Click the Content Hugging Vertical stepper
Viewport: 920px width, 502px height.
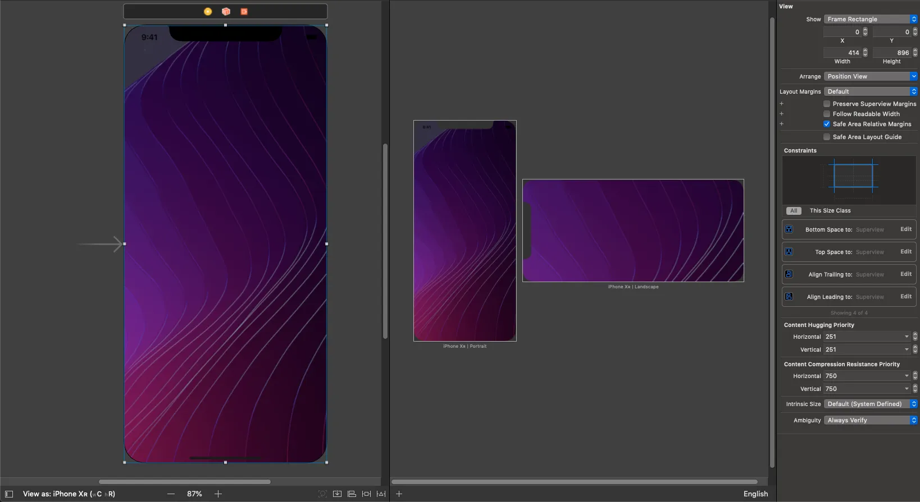[x=915, y=349]
